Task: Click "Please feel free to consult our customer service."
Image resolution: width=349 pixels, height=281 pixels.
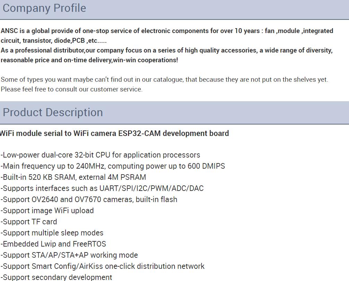Action: [71, 89]
